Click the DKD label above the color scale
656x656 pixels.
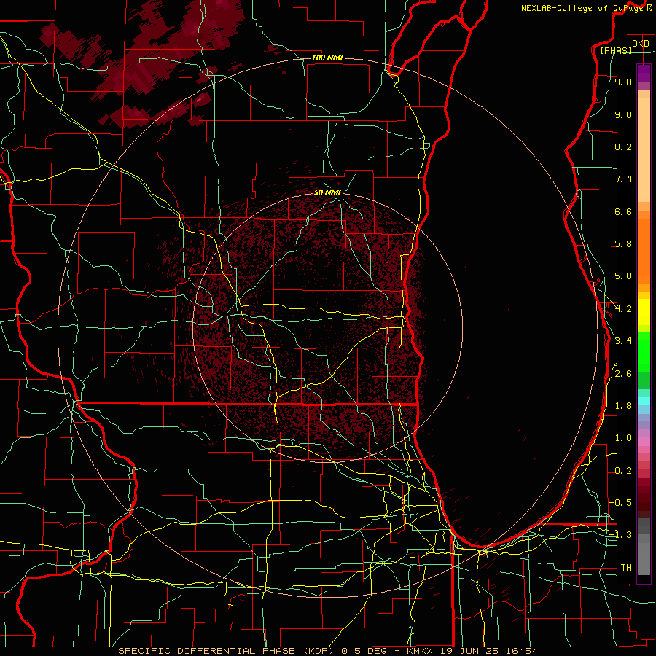(640, 44)
